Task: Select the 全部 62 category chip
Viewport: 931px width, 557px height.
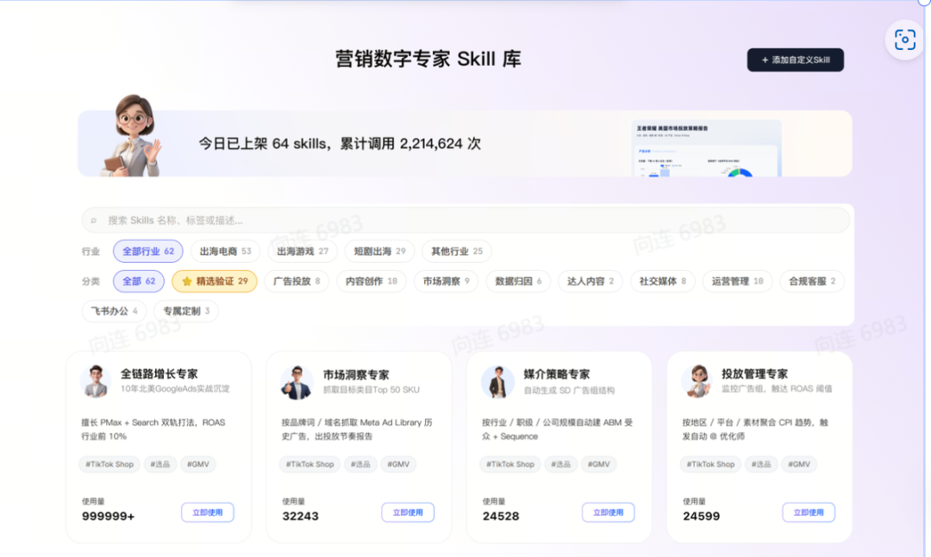Action: tap(138, 281)
